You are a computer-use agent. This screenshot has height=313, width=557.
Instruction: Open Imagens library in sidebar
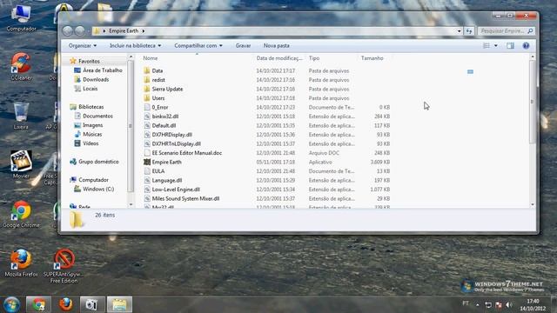[x=93, y=125]
